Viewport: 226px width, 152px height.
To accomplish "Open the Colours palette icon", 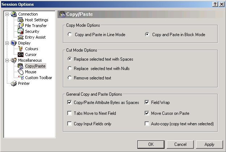I will 21,49.
